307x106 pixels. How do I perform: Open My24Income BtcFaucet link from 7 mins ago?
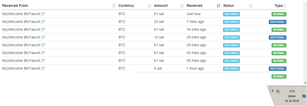[x=21, y=22]
